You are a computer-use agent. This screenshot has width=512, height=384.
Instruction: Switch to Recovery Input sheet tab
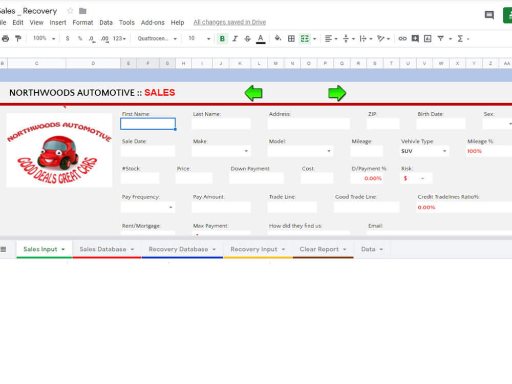258,249
